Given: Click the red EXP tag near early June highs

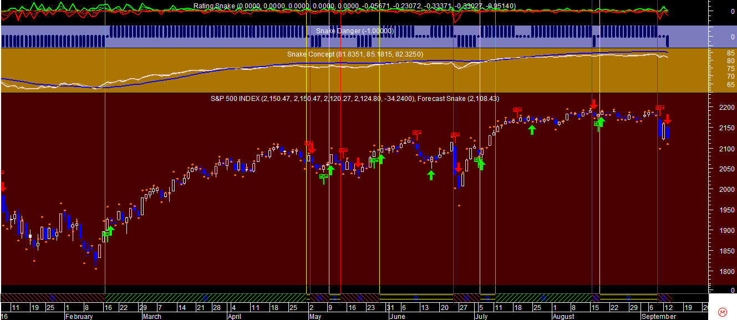Looking at the screenshot, I should 417,132.
